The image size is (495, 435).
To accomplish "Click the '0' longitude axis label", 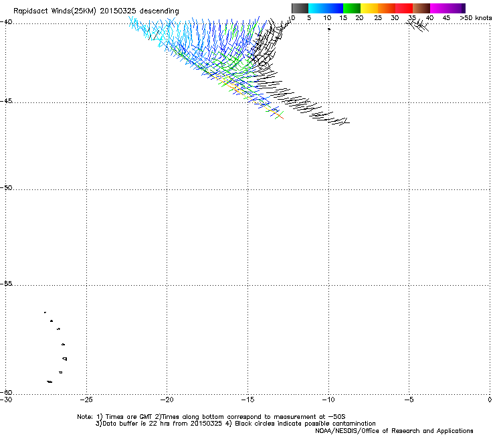I will [x=490, y=400].
